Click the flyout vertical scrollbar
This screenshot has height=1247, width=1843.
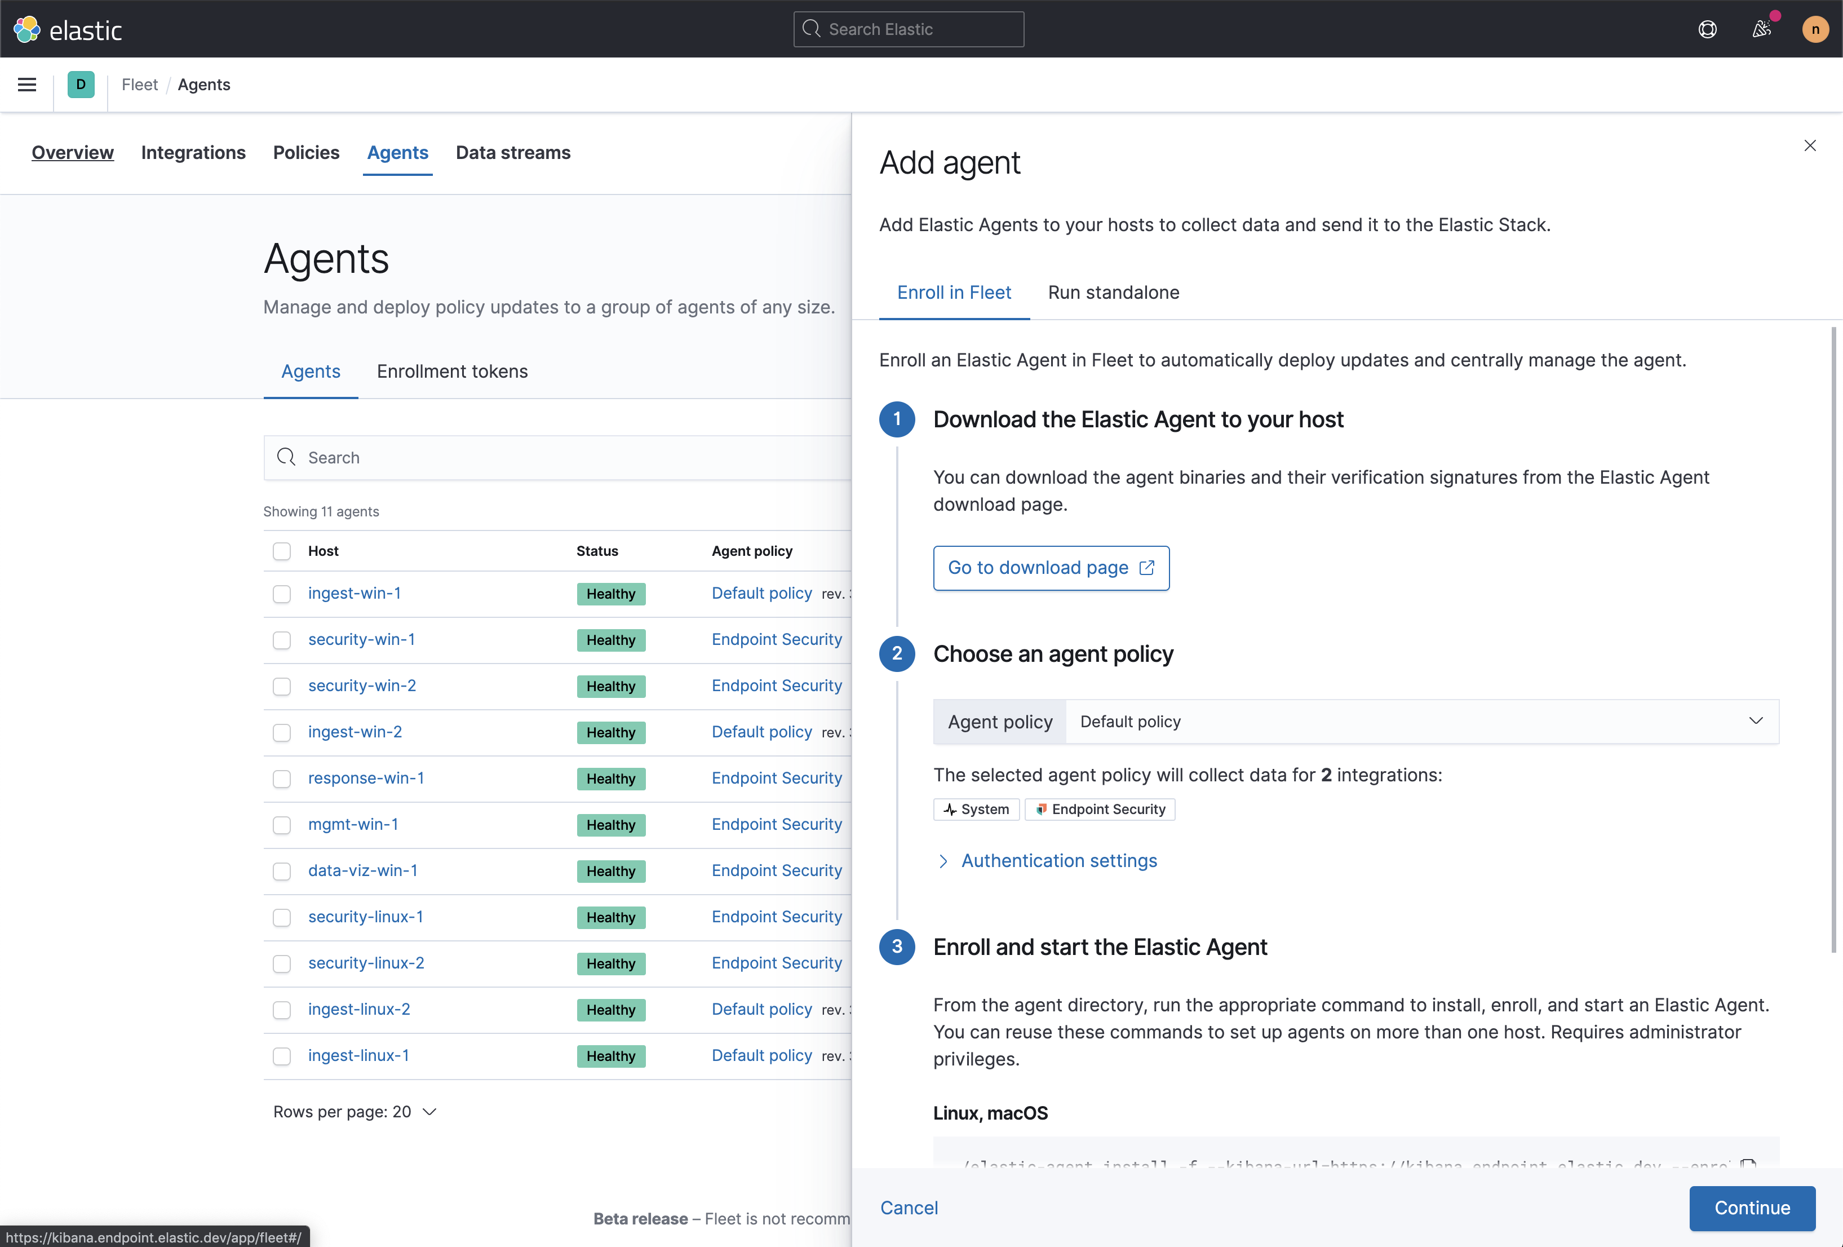tap(1833, 635)
